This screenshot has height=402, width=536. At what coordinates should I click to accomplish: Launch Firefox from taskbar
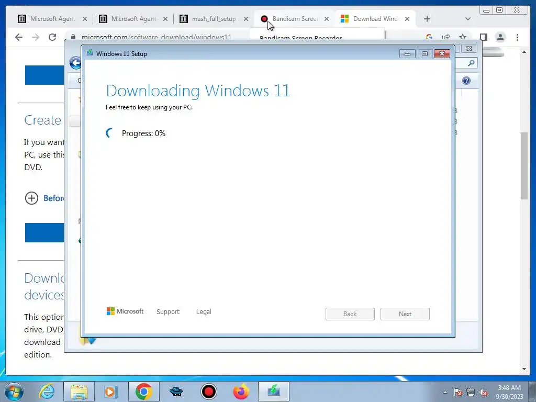pyautogui.click(x=241, y=392)
